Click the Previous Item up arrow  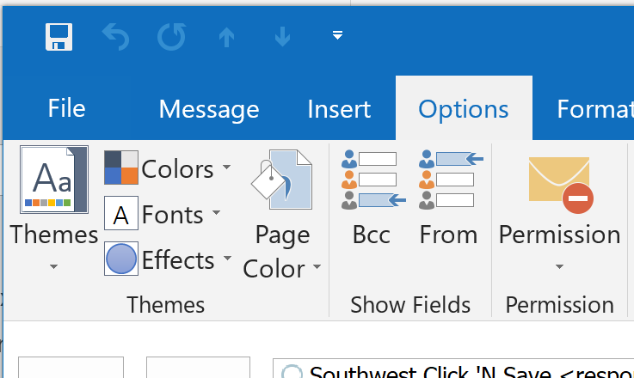[x=226, y=36]
